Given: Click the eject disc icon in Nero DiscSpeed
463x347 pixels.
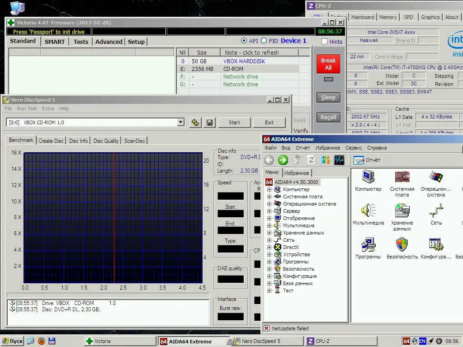Looking at the screenshot, I should click(195, 122).
